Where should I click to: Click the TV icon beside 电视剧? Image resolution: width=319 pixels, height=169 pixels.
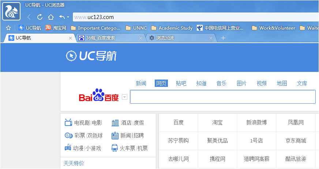coord(68,123)
